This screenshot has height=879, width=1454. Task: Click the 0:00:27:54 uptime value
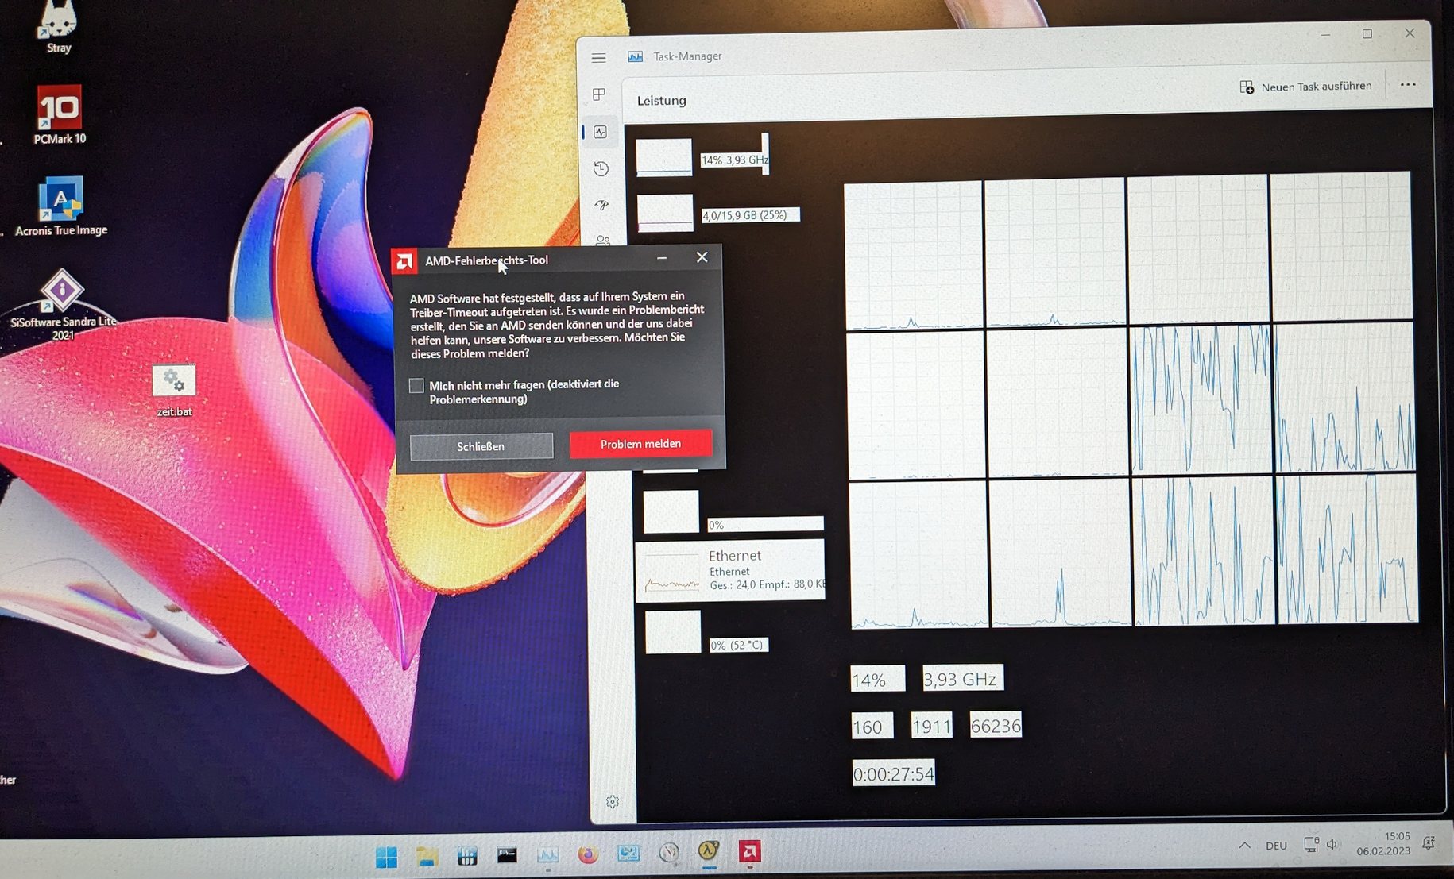893,773
